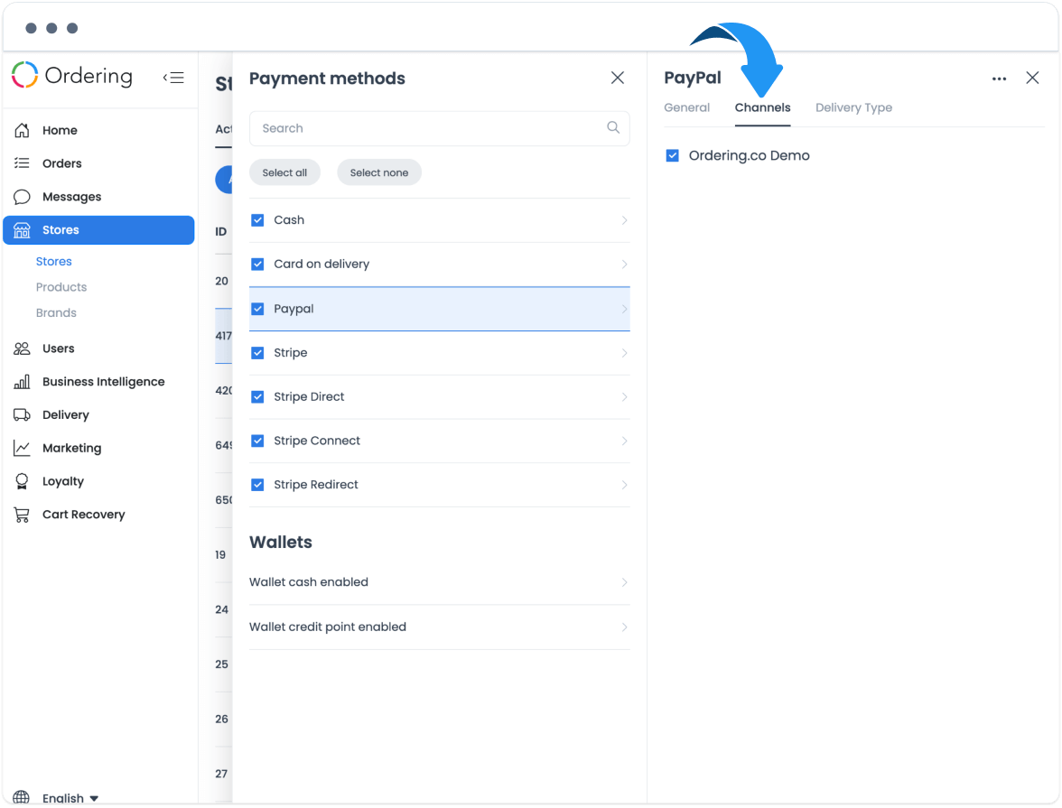Click the Users people icon
1062x808 pixels.
coord(22,348)
